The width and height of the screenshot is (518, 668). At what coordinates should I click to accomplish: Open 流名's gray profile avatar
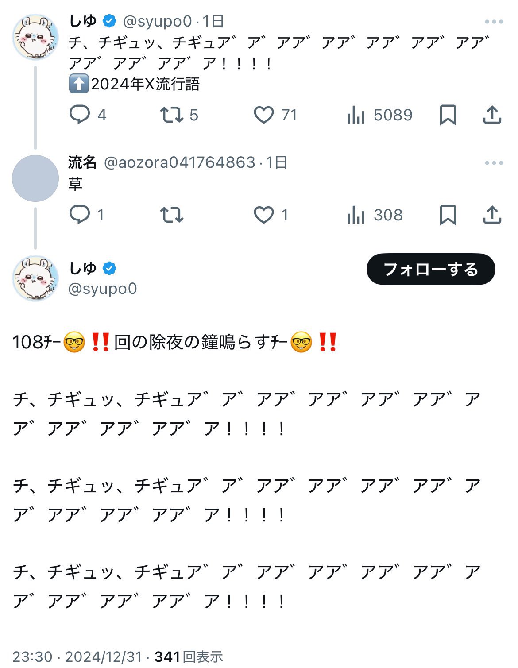tap(35, 178)
